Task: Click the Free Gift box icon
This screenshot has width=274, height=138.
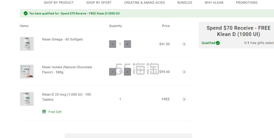Action: 44,112
